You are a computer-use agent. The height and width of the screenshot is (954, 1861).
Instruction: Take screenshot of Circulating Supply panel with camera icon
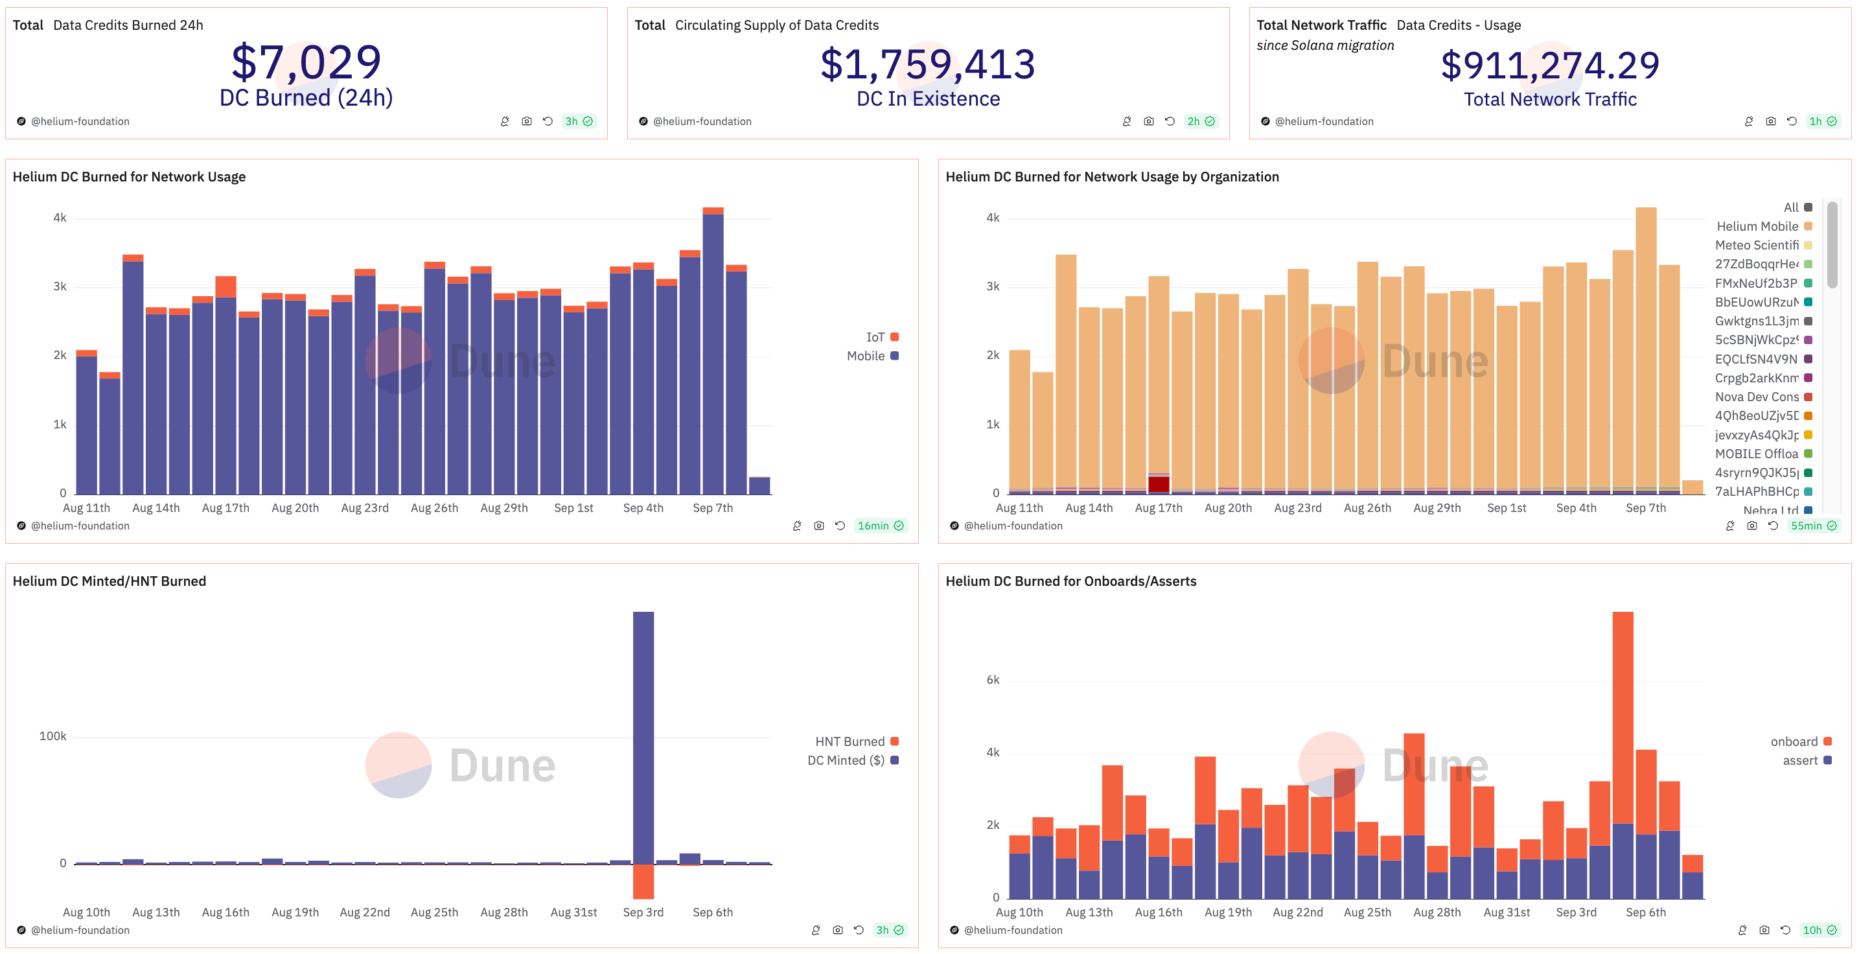click(x=1149, y=121)
